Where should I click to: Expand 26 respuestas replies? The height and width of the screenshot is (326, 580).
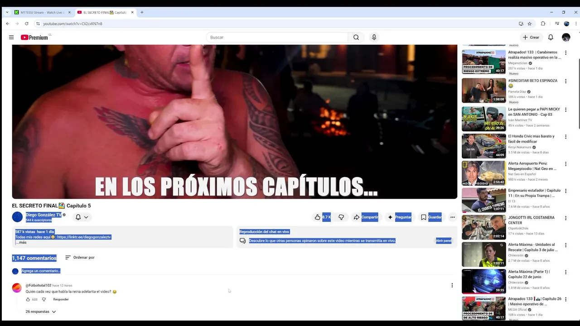tap(41, 312)
